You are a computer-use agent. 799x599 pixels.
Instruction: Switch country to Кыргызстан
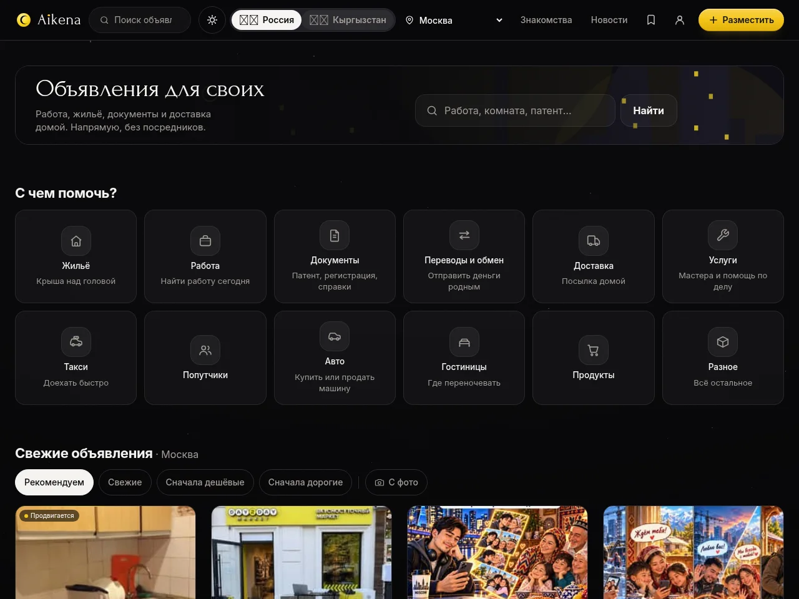pyautogui.click(x=348, y=20)
